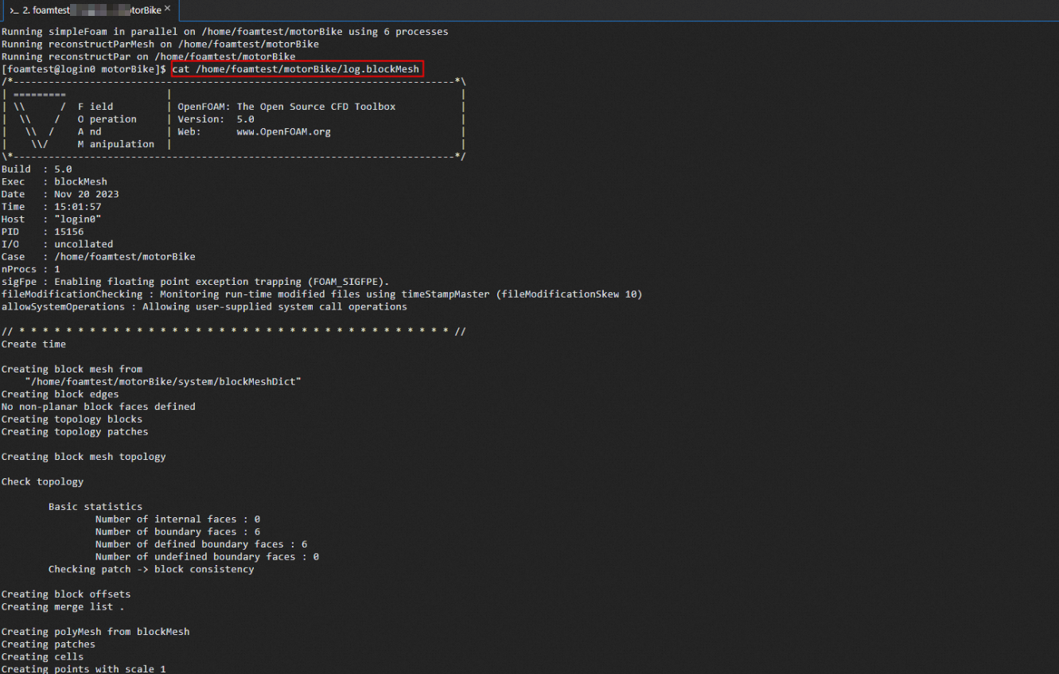Click the 'Creating topology patches' line
This screenshot has width=1059, height=674.
pos(75,432)
